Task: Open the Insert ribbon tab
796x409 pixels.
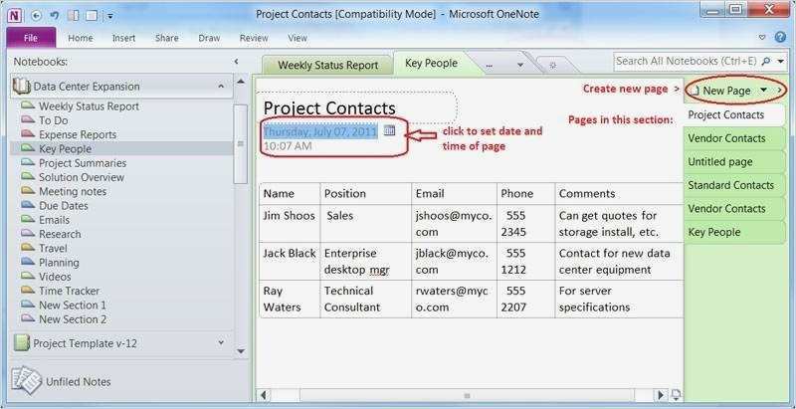Action: click(123, 38)
